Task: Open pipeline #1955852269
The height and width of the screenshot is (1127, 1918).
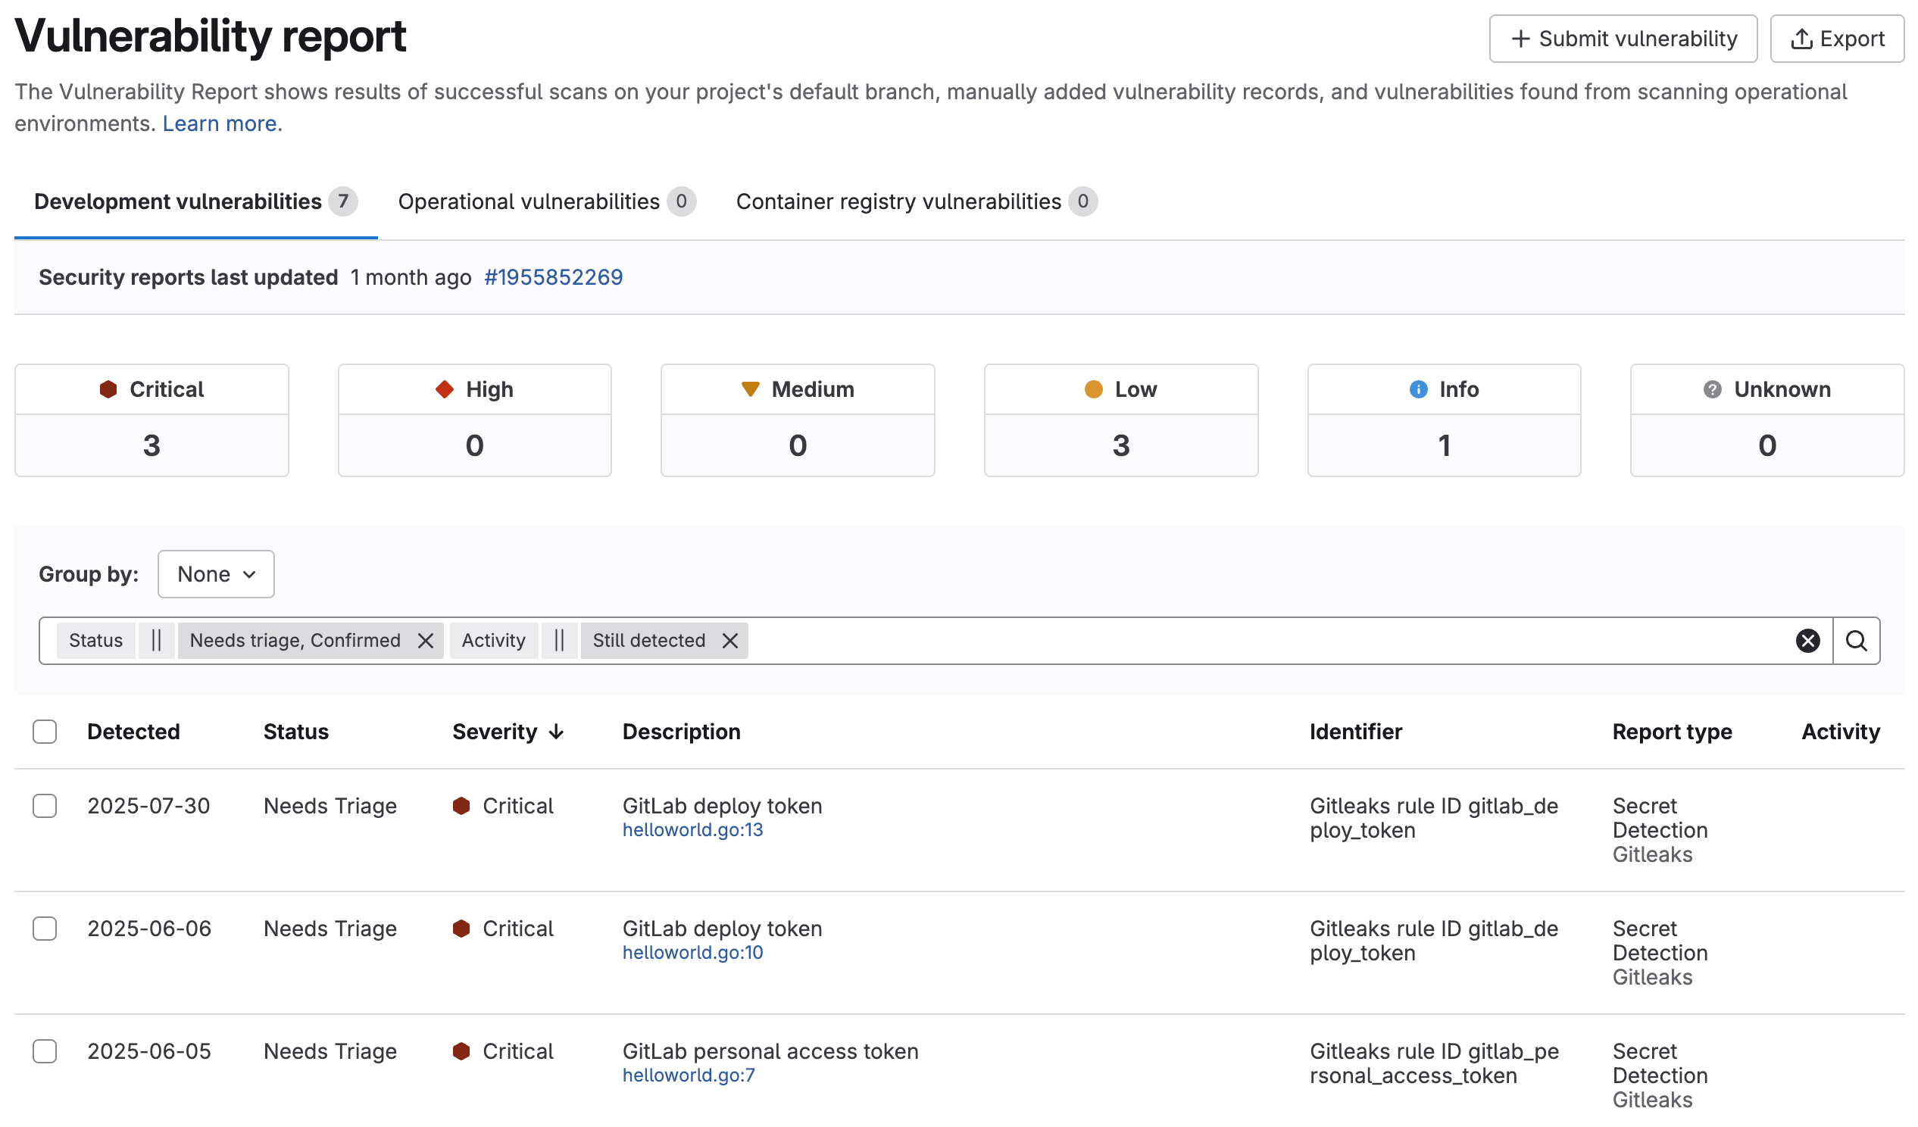Action: click(553, 277)
